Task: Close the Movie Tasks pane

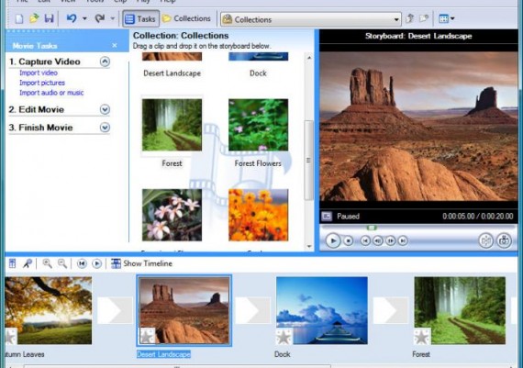Action: [115, 45]
